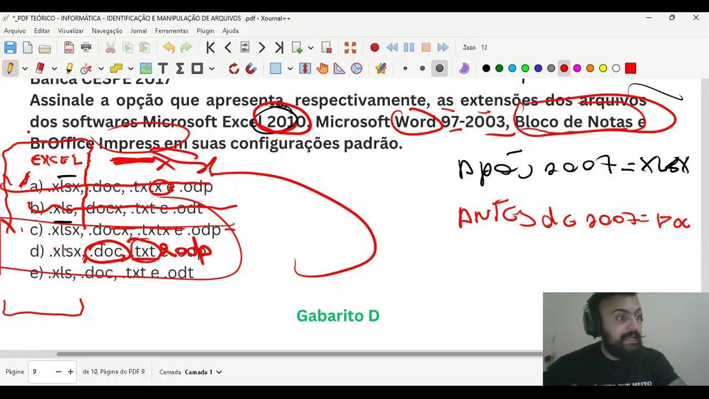Toggle the set square tool
Image resolution: width=709 pixels, height=399 pixels.
[x=339, y=68]
